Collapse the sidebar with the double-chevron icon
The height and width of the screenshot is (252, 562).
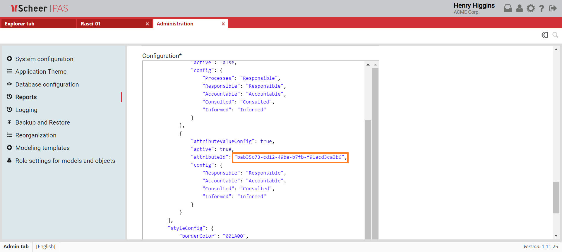[544, 35]
